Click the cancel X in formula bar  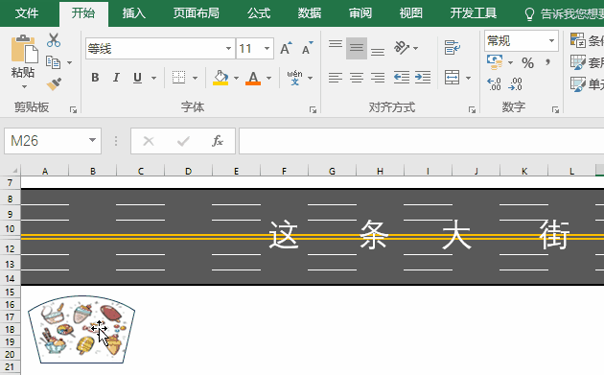pyautogui.click(x=149, y=141)
